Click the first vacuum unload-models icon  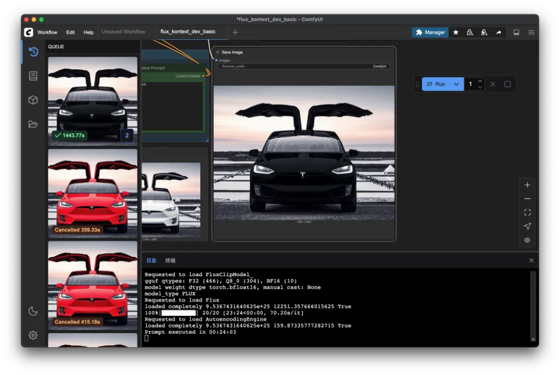(470, 32)
